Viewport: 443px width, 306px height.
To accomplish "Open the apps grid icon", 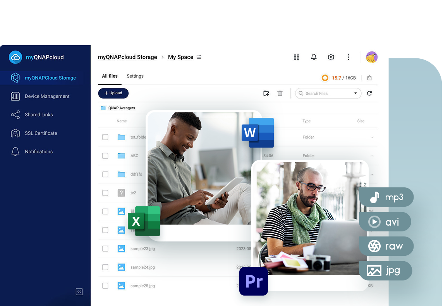I will pyautogui.click(x=297, y=57).
